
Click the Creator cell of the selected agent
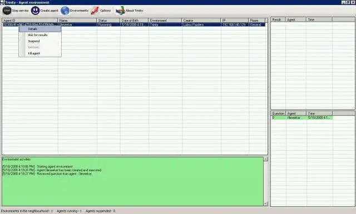coord(201,24)
